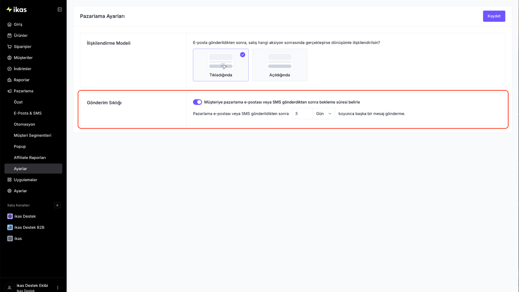Open the Müşteriler menu item
The height and width of the screenshot is (292, 519).
pos(33,58)
